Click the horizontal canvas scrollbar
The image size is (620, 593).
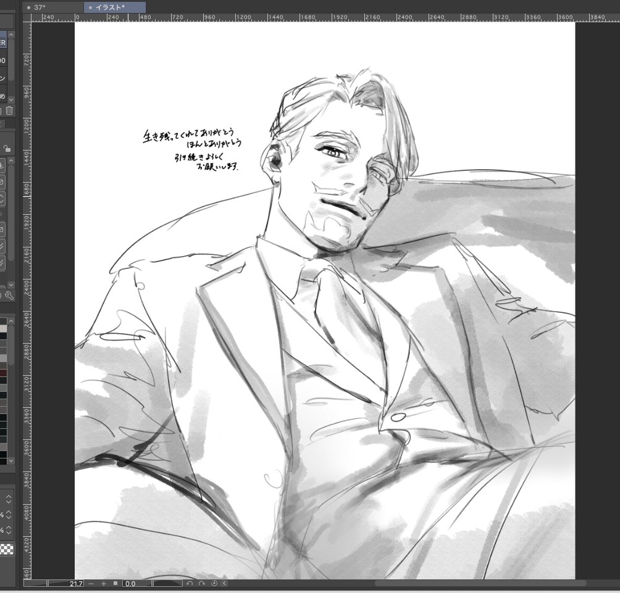pos(480,584)
